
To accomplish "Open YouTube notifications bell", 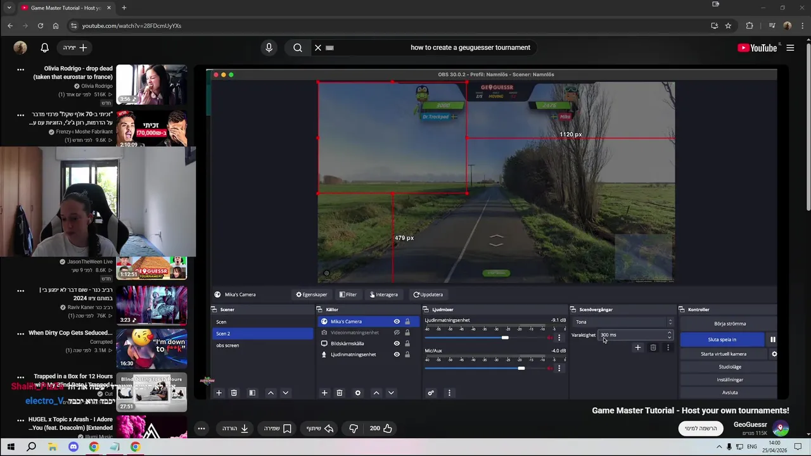I will click(45, 47).
